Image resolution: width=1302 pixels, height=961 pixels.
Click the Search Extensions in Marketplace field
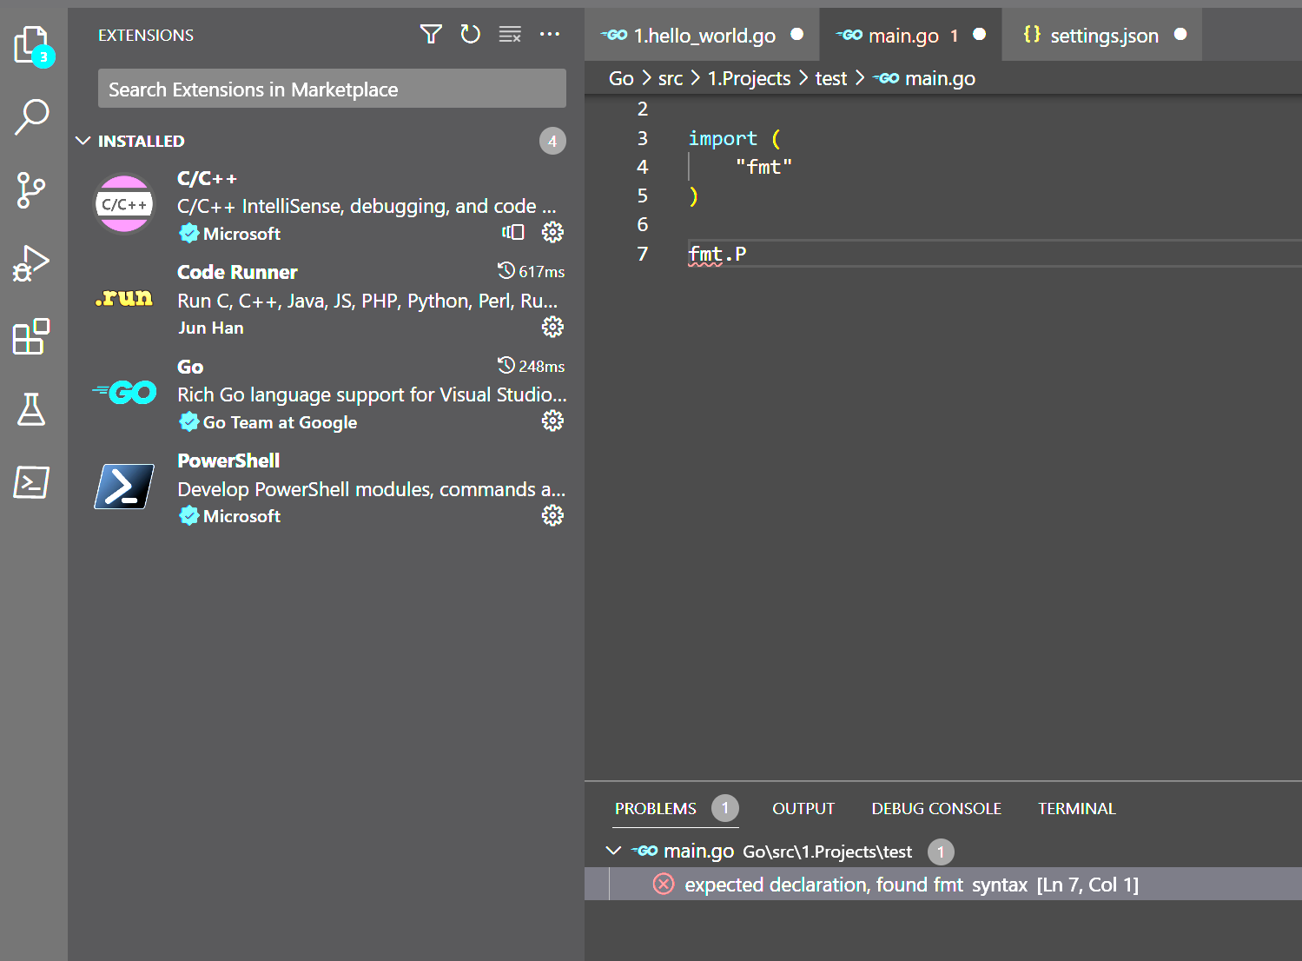(332, 88)
